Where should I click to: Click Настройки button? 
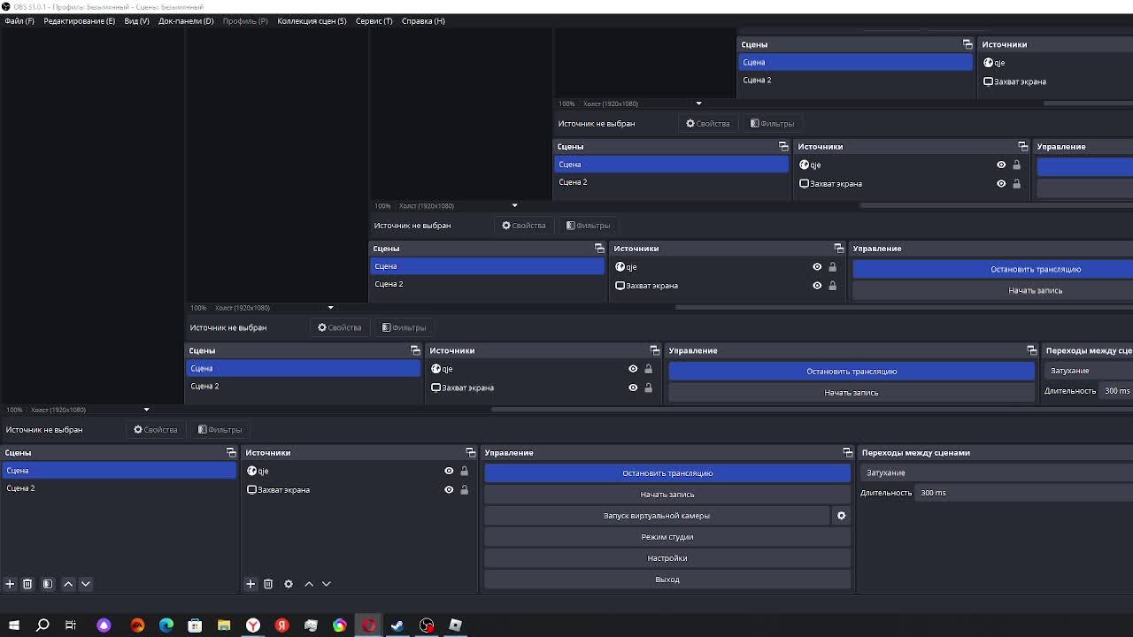pos(667,558)
